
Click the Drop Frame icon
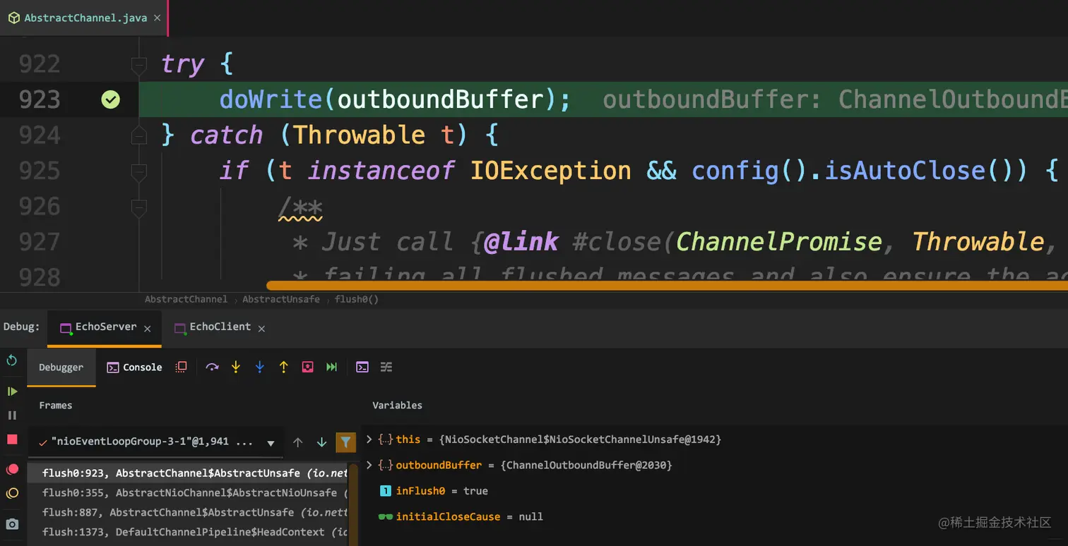click(307, 367)
